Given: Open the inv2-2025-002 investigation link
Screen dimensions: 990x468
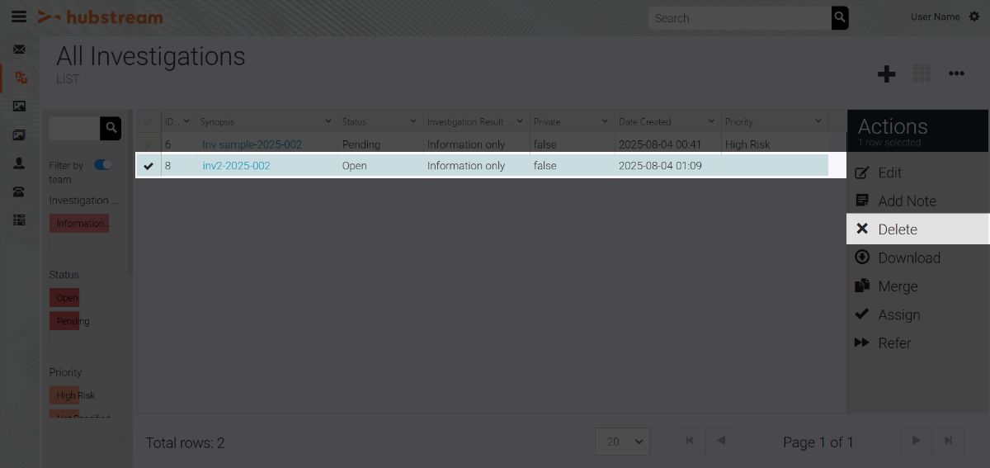Looking at the screenshot, I should 236,166.
